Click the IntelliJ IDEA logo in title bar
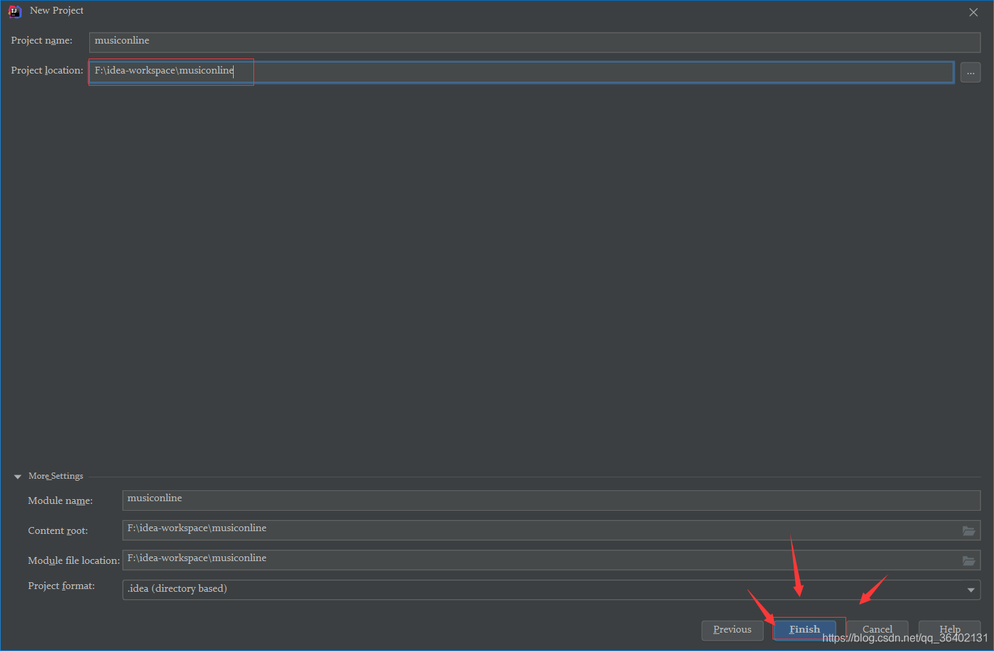The image size is (994, 651). pos(14,12)
